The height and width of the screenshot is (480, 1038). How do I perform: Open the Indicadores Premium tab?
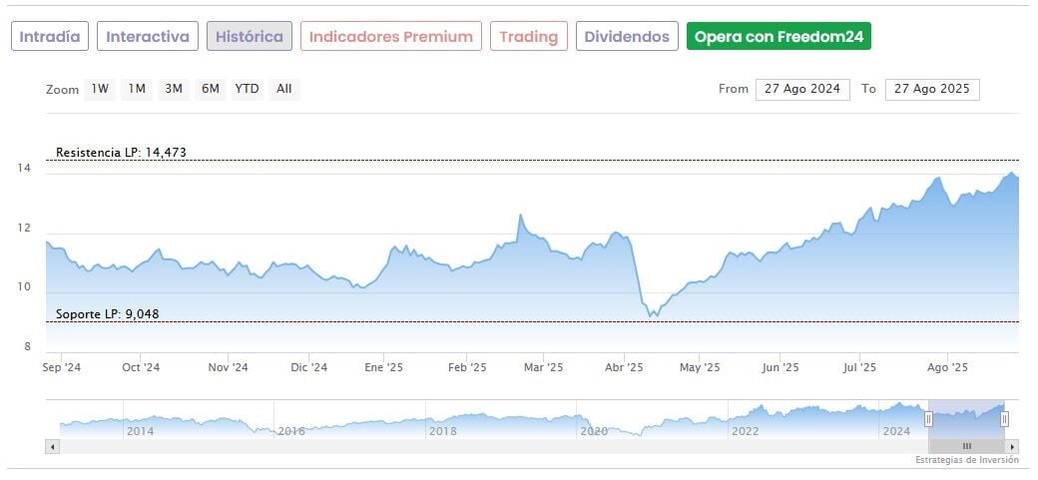click(x=390, y=37)
